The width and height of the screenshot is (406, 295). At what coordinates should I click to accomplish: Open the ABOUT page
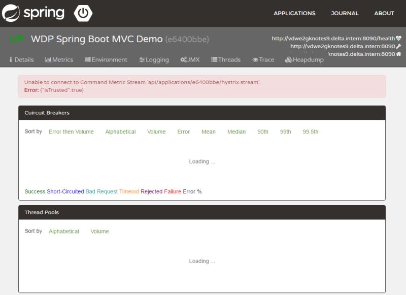384,13
